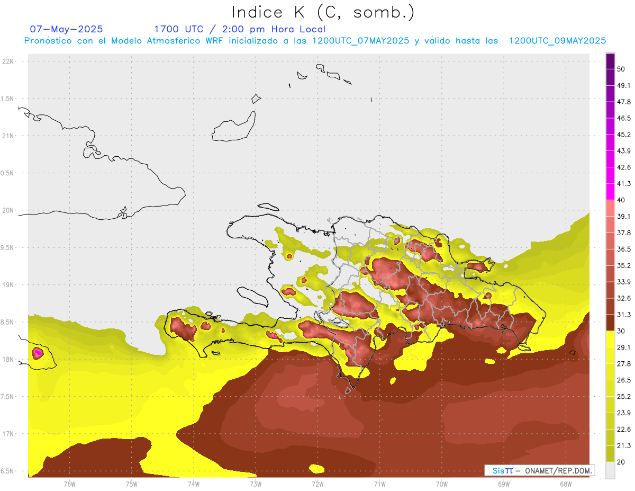Click the '18N' latitude label

click(x=9, y=359)
